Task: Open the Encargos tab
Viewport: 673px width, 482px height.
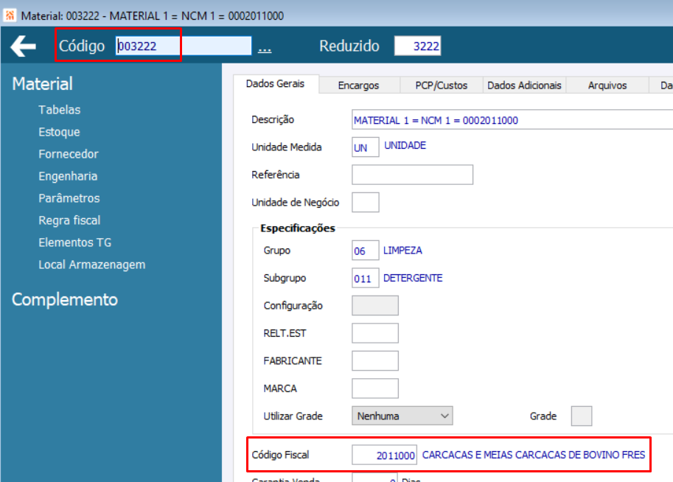Action: [358, 85]
